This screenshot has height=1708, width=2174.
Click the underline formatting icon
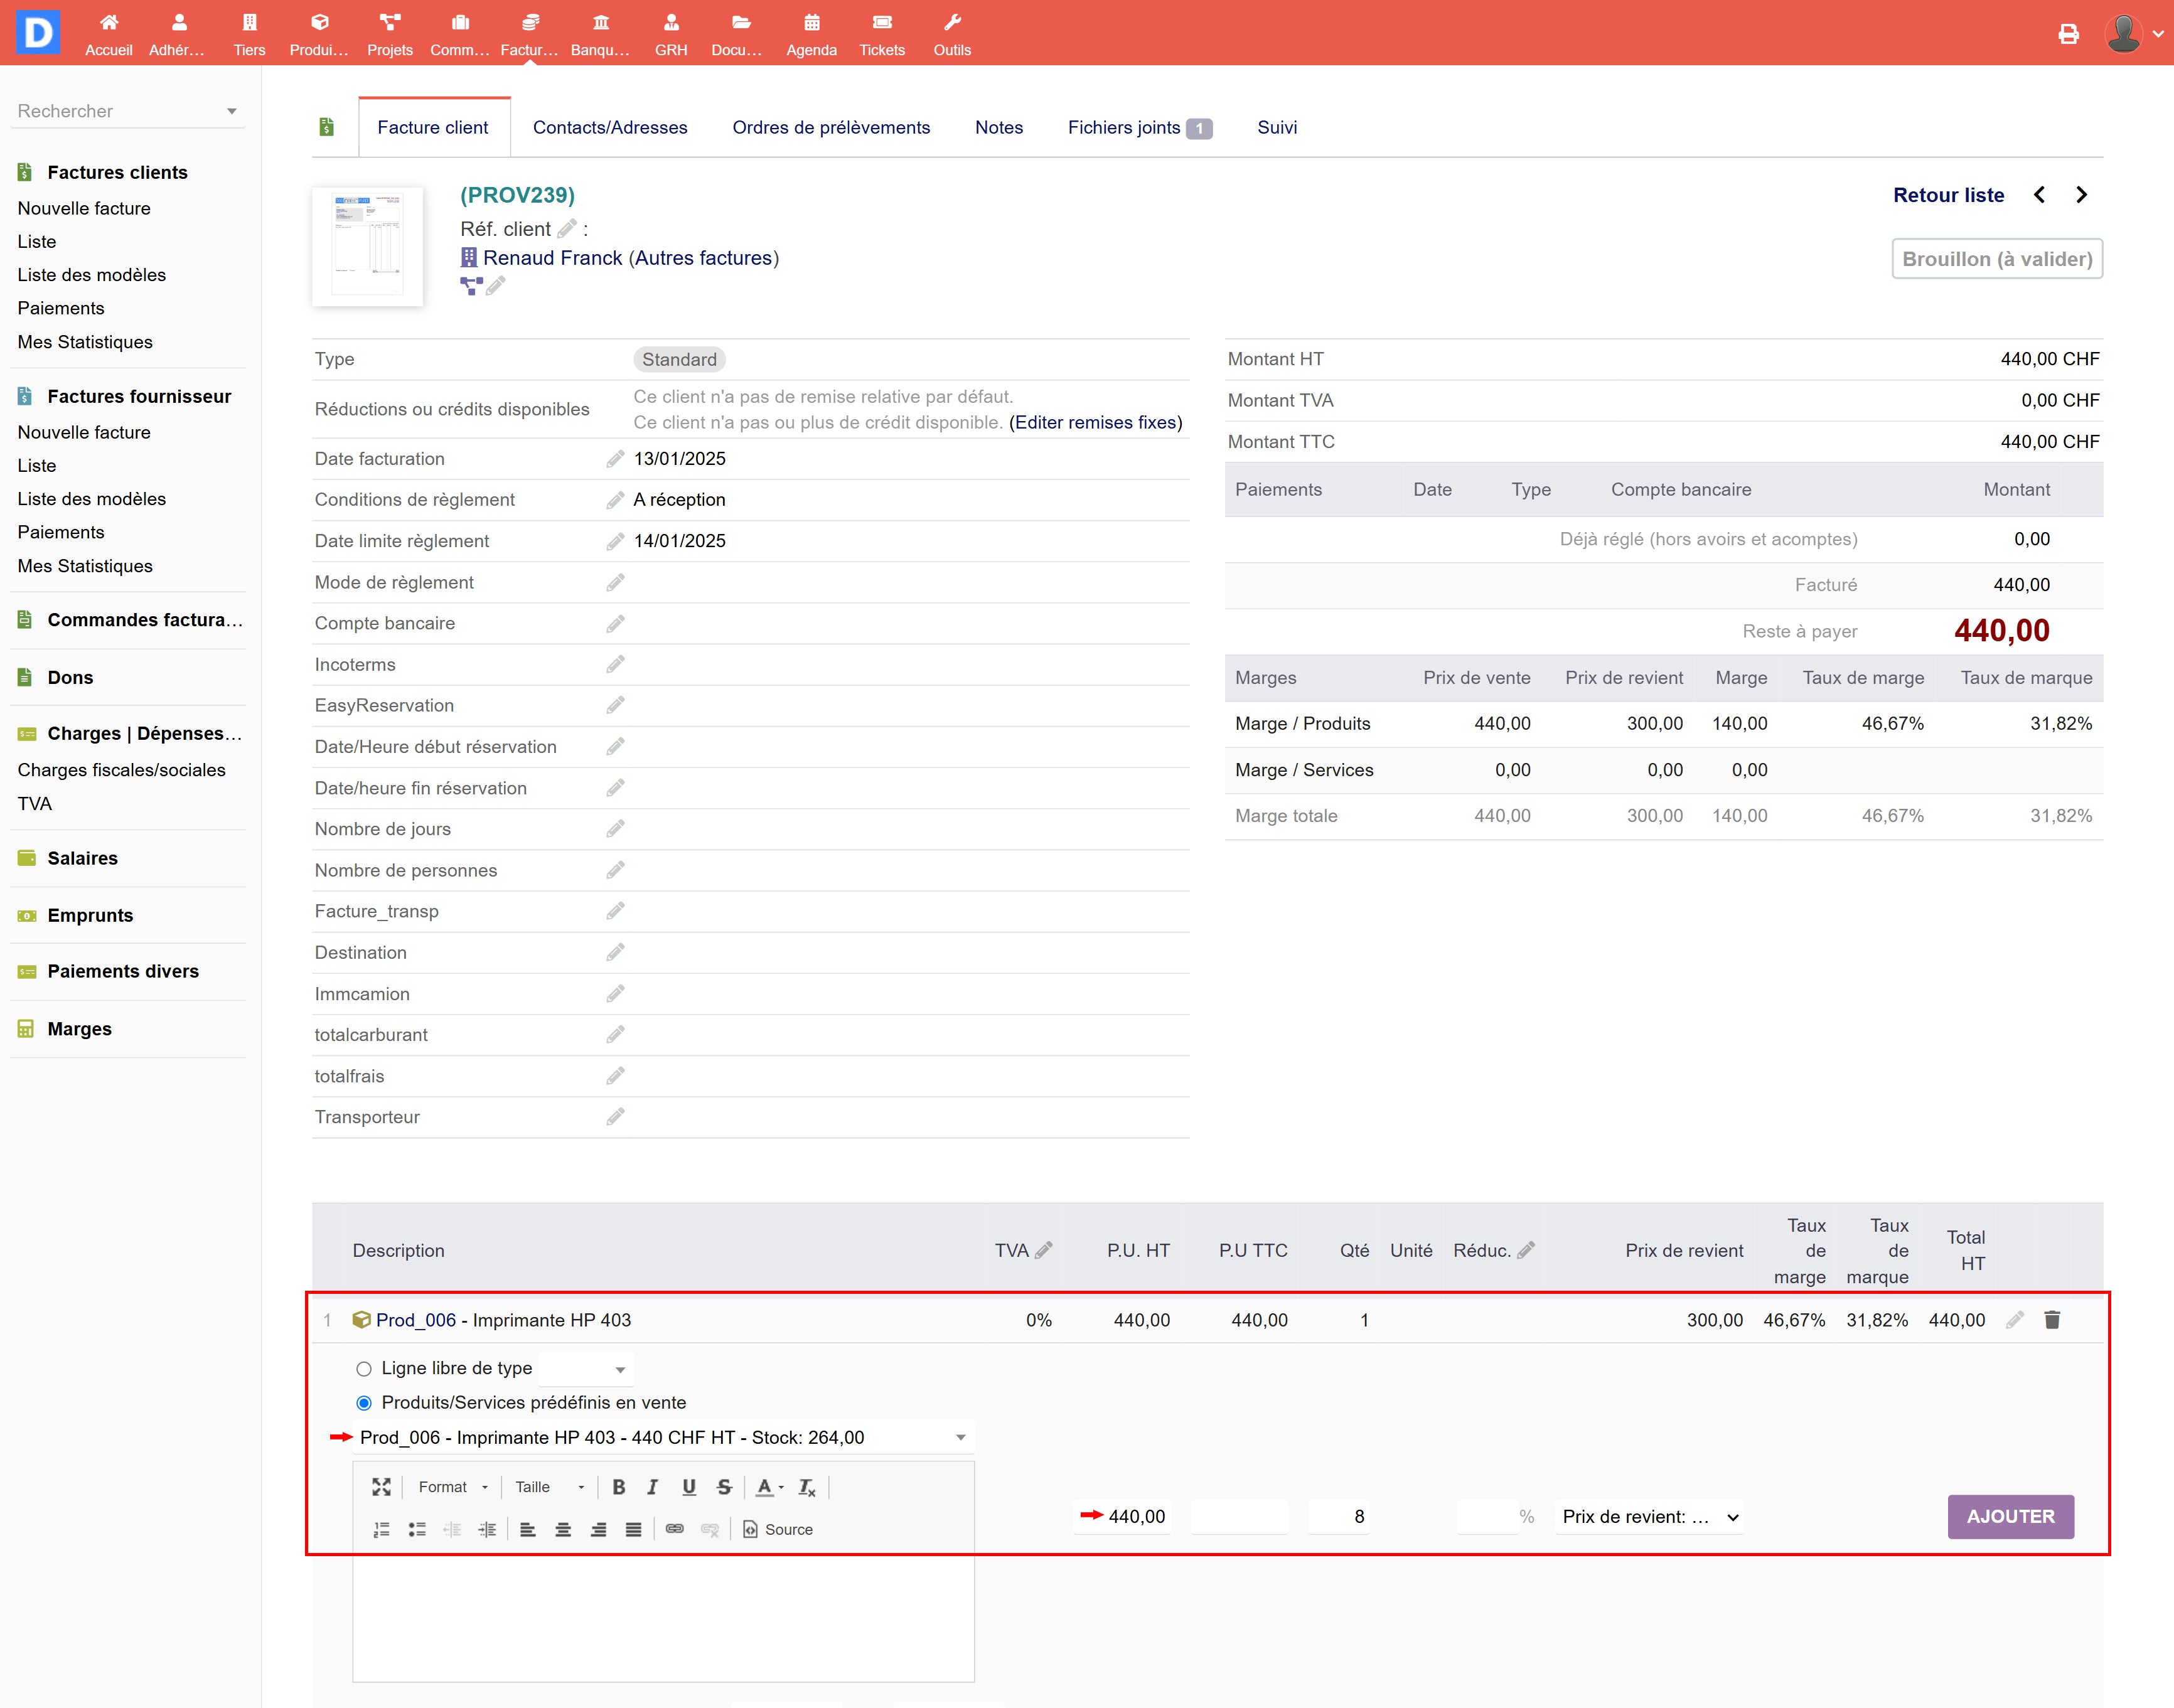click(x=688, y=1487)
